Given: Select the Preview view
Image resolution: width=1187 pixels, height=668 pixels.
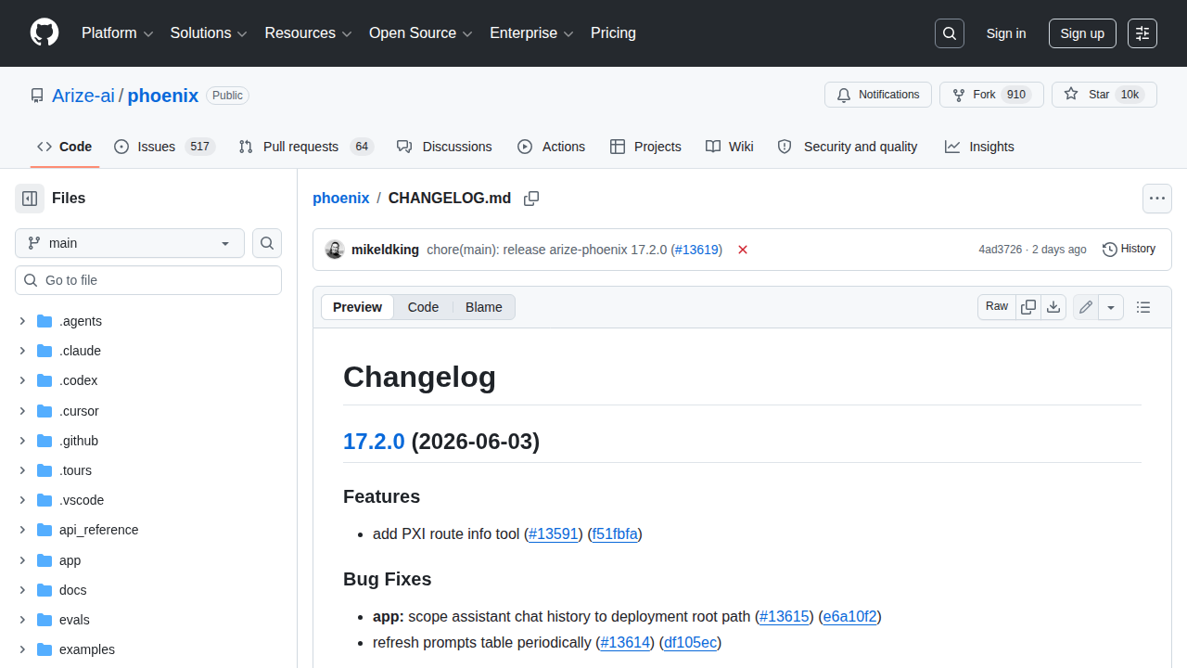Looking at the screenshot, I should click(357, 307).
